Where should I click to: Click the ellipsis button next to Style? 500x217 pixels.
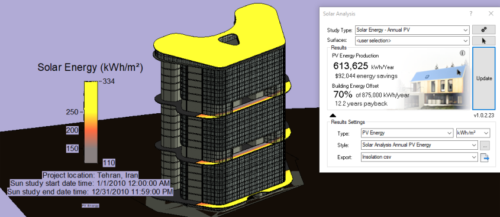click(485, 145)
